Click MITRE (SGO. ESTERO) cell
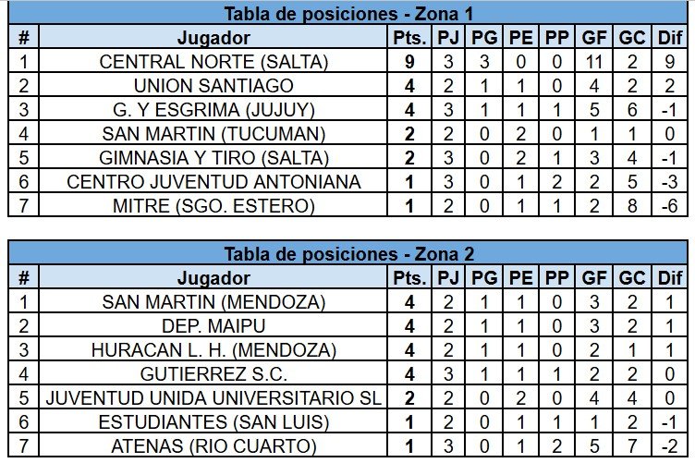 [x=213, y=205]
